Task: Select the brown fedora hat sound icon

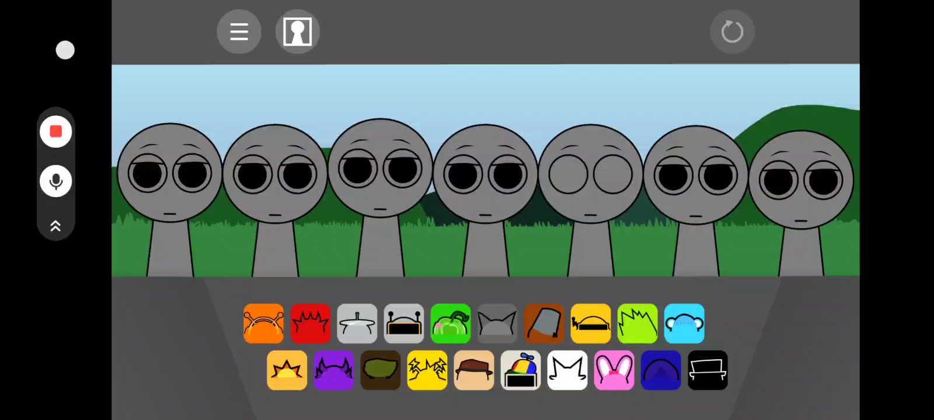Action: pyautogui.click(x=473, y=370)
